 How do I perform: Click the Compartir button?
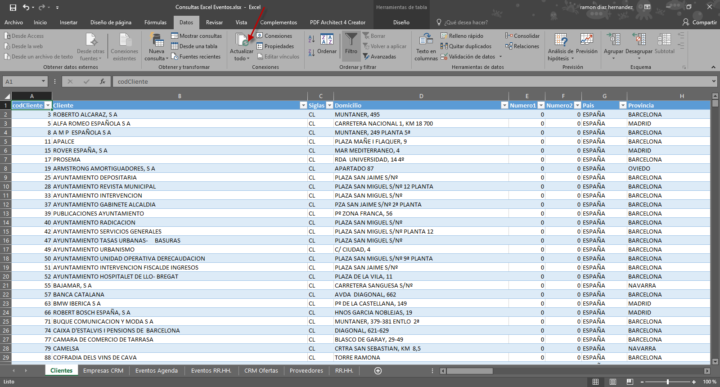[x=700, y=22]
